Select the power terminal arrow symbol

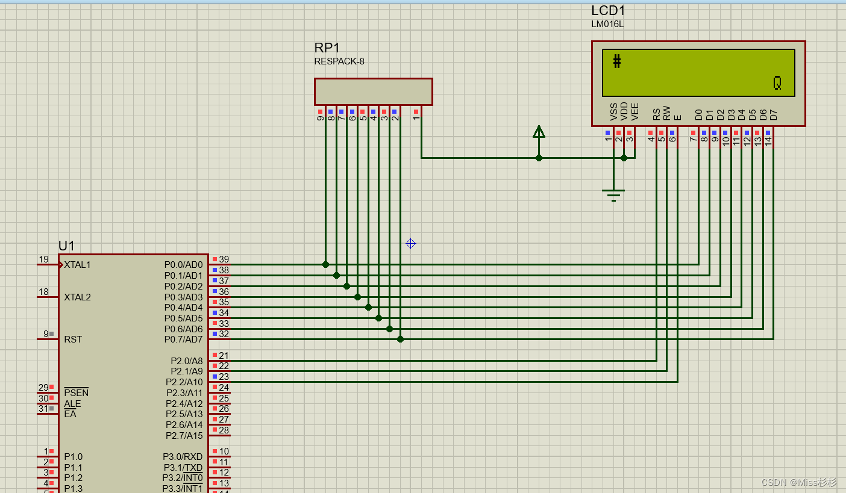click(x=539, y=132)
